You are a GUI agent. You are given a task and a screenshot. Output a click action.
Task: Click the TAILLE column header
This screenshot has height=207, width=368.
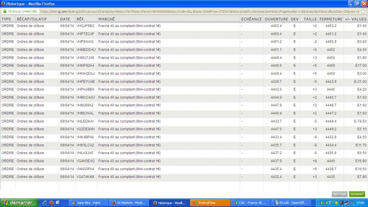310,19
